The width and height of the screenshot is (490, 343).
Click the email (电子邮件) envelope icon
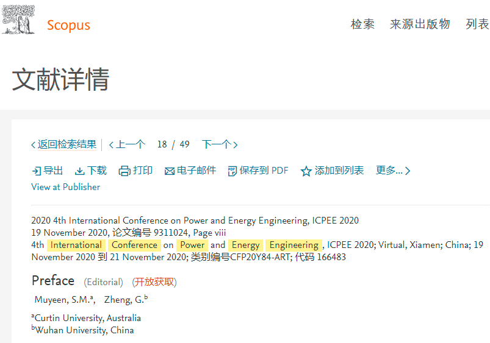[170, 171]
